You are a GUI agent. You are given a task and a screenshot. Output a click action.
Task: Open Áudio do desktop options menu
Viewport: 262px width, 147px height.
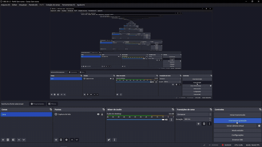[171, 119]
